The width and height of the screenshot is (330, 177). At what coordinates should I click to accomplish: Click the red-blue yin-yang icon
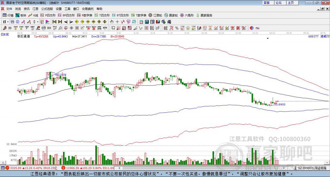click(252, 28)
